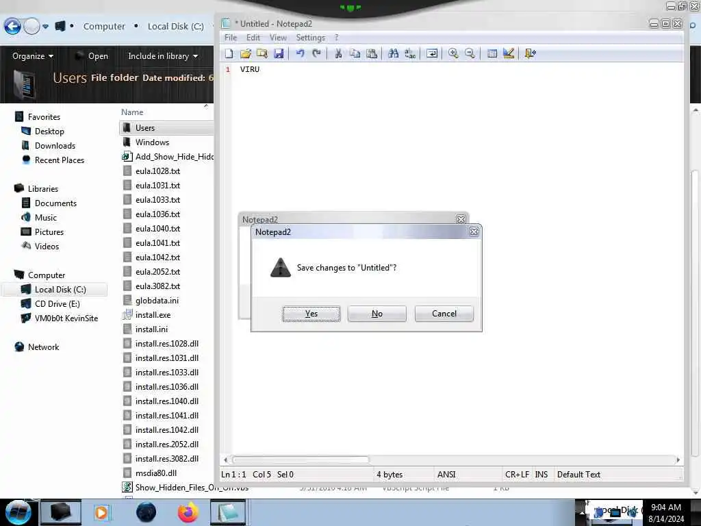Select Favorites in the navigation pane

click(x=44, y=116)
